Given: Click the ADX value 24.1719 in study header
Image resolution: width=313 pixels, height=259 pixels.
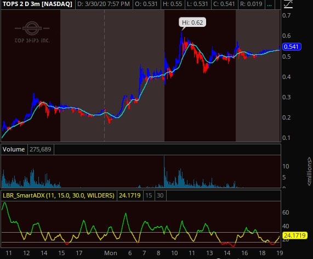Looking at the screenshot, I should (130, 195).
